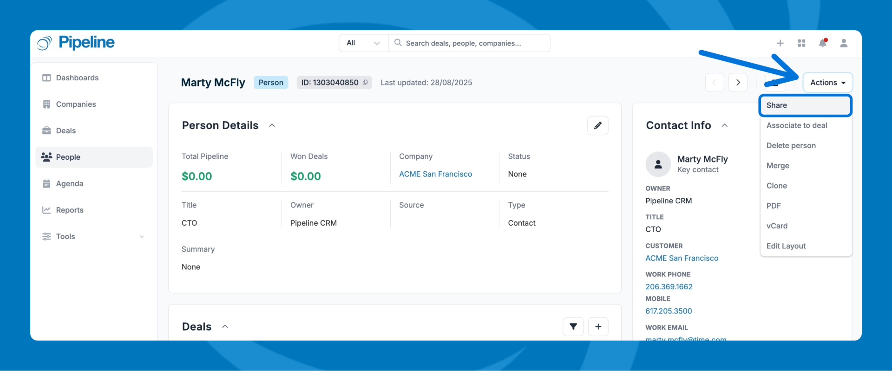Click Last updated: 28/08/2025 text
Screen dimensions: 892x371
(426, 83)
